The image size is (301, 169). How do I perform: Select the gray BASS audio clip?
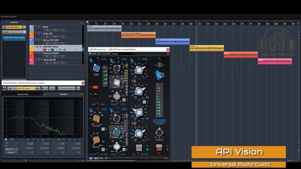point(104,28)
